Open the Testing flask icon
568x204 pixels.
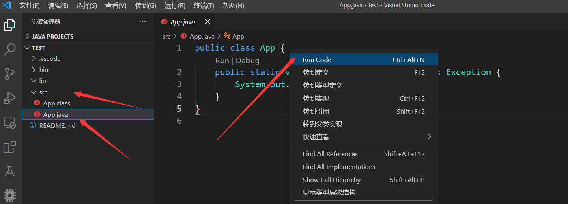[x=10, y=171]
